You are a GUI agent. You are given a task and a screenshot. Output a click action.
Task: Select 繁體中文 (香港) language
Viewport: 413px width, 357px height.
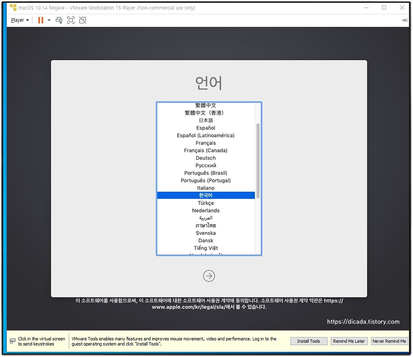(x=206, y=113)
